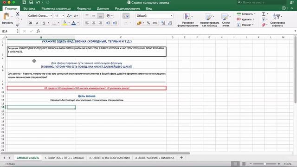Align text to top icon
Screen dimensions: 297x167
click(87, 15)
